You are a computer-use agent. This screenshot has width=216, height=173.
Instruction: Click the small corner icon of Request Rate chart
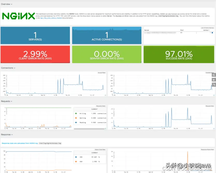tap(214, 129)
